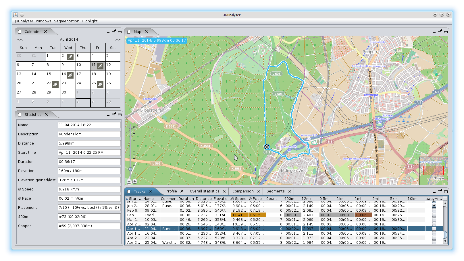The height and width of the screenshot is (261, 464).
Task: Click the Java coffee cup icon in the titlebar
Action: click(x=15, y=14)
